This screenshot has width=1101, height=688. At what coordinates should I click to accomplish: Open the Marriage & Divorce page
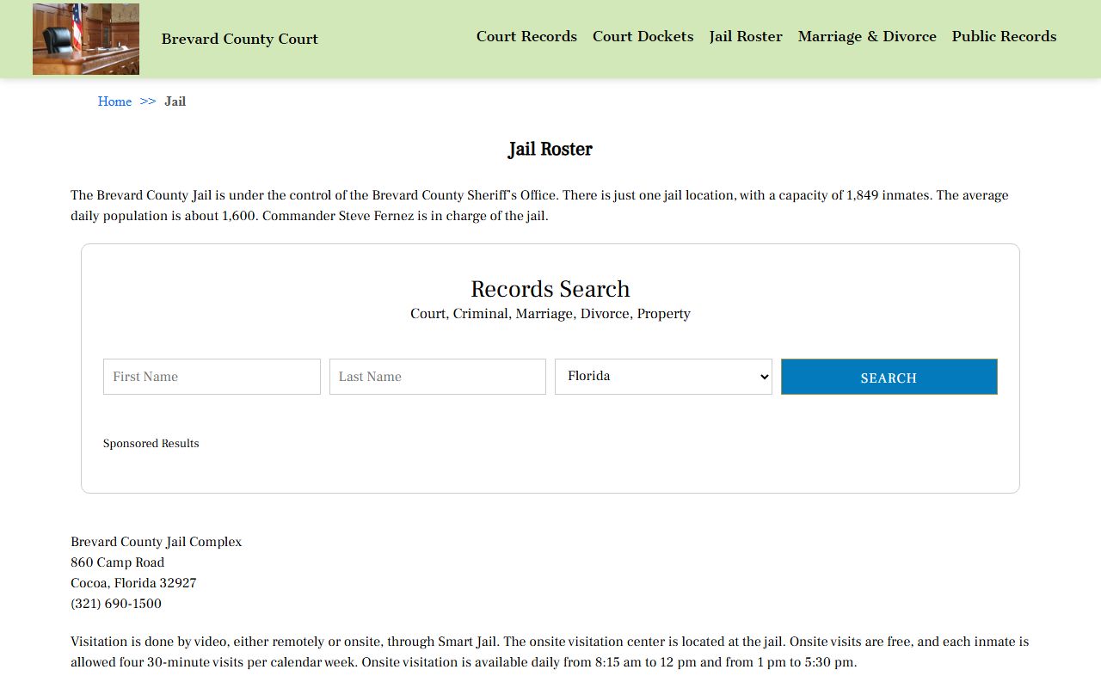(867, 36)
